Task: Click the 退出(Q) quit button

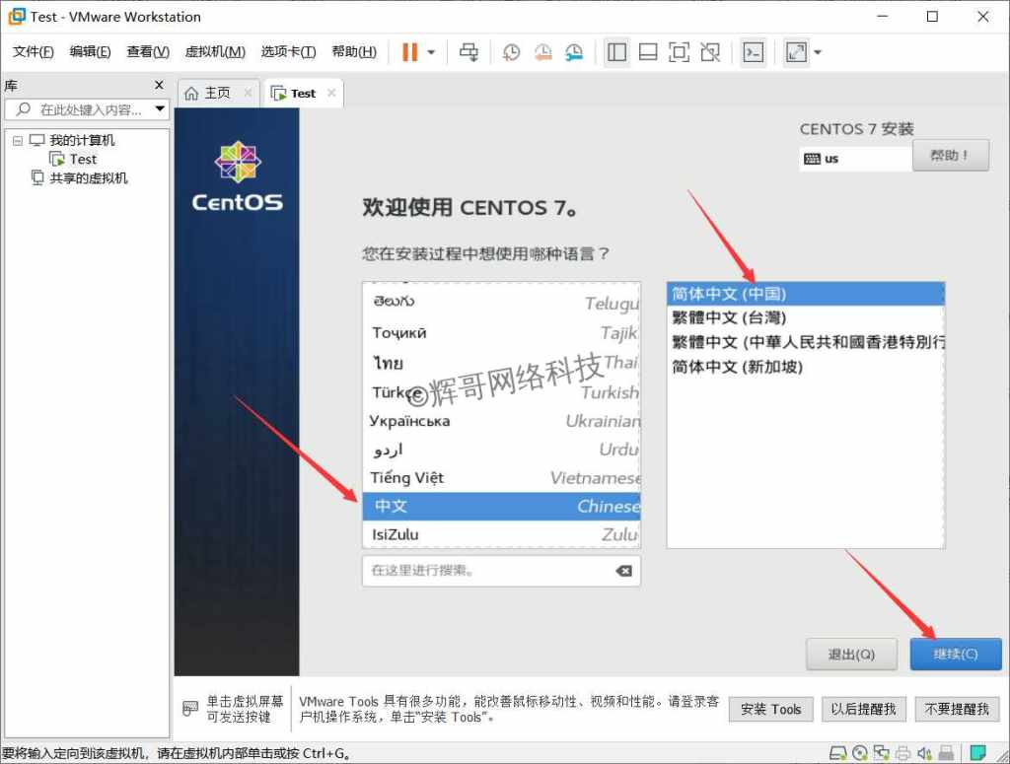Action: pos(851,654)
